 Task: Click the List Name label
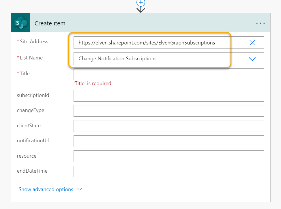click(x=31, y=58)
